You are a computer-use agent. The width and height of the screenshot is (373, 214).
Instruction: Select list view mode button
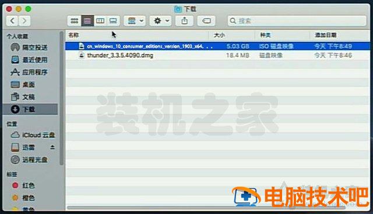point(87,21)
